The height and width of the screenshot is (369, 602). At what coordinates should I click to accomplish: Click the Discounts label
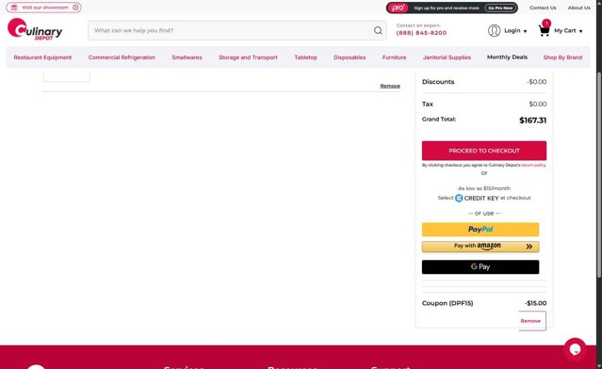tap(438, 82)
